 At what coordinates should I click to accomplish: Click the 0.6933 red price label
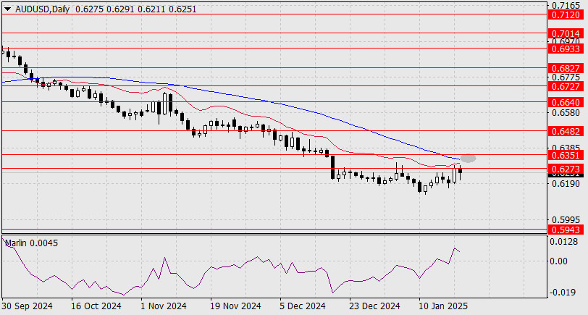pos(566,49)
